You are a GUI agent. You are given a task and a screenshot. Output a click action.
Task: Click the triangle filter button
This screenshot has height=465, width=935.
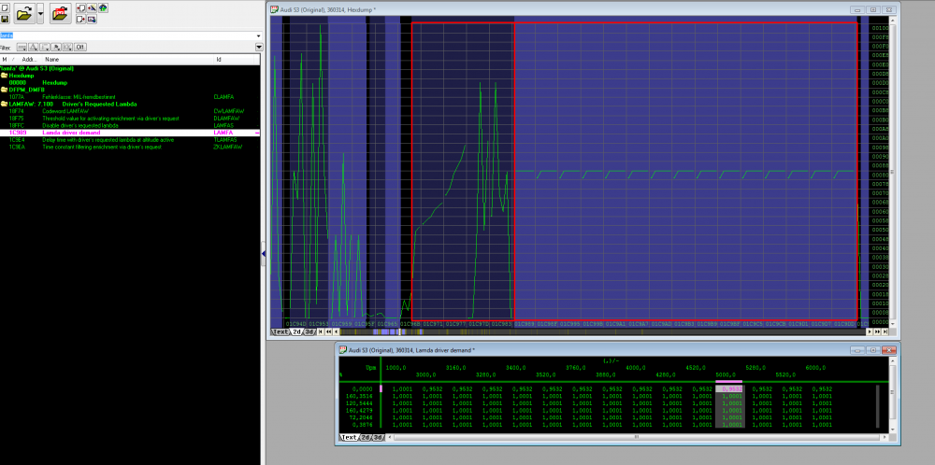tap(34, 47)
